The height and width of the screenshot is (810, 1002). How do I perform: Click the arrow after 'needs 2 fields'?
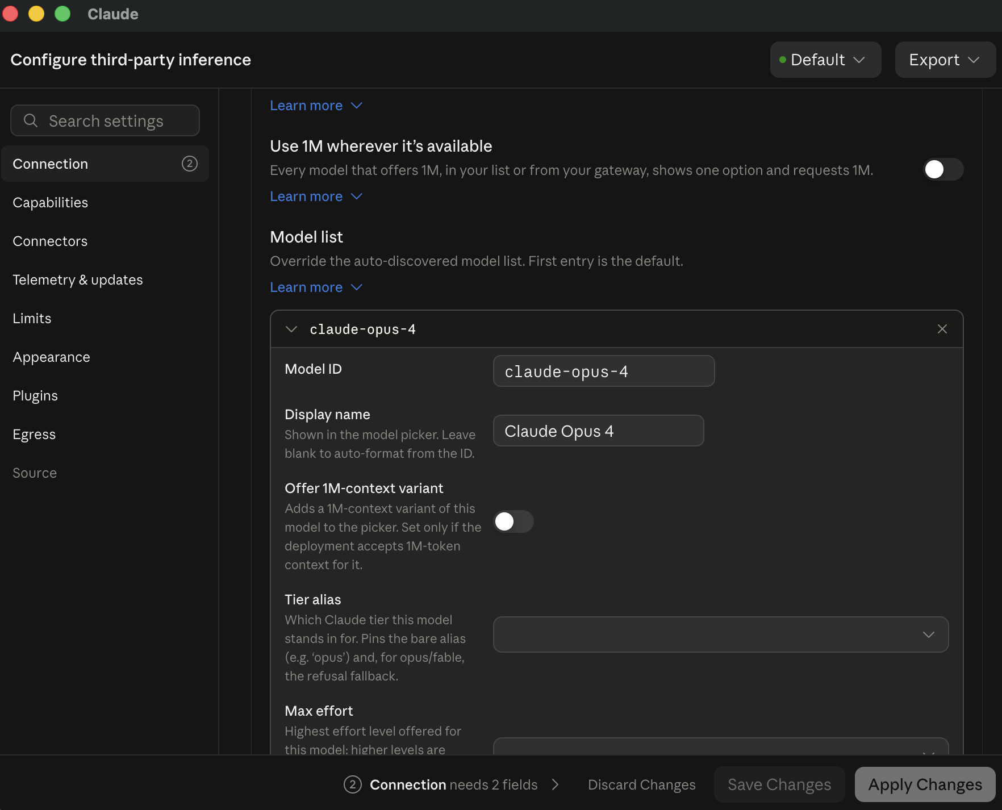tap(556, 784)
